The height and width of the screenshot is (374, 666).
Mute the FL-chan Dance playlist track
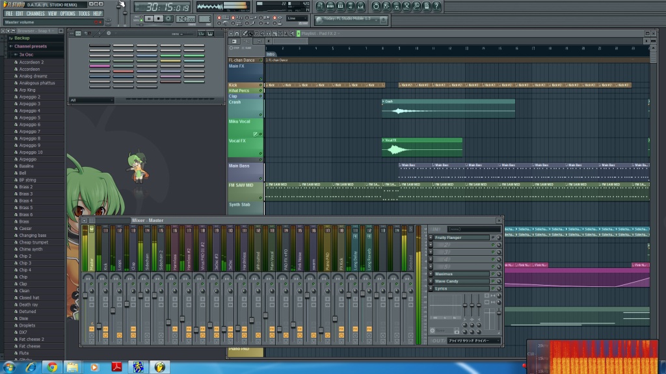pyautogui.click(x=260, y=60)
